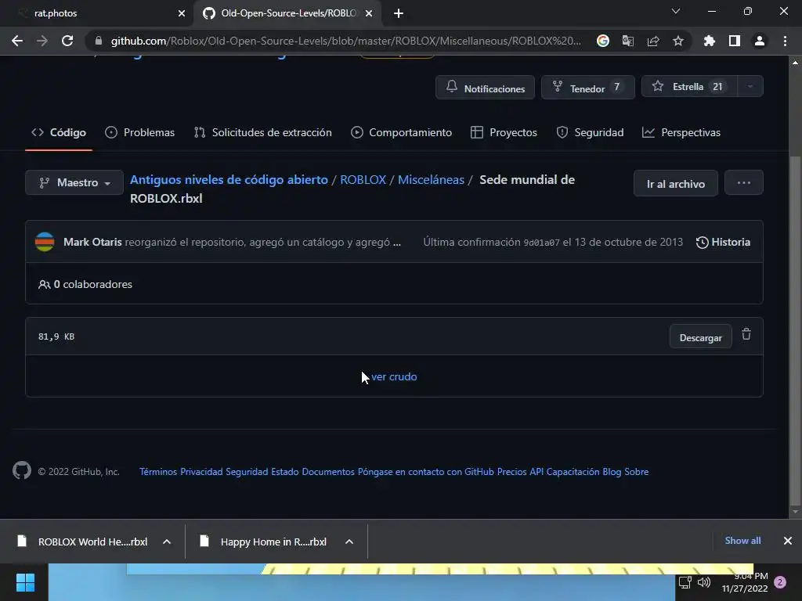Open the Misceláneas breadcrumb link
The image size is (802, 601).
click(432, 180)
